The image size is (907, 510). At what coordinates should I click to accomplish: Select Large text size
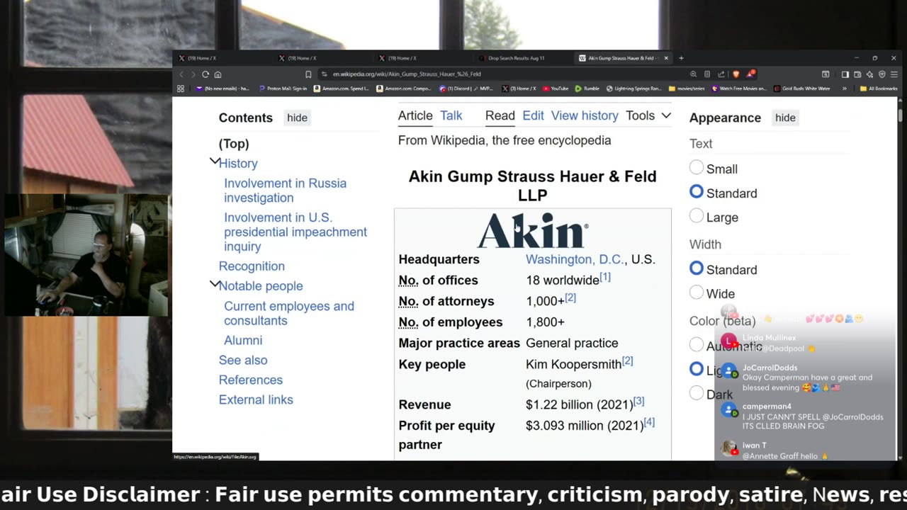click(697, 216)
